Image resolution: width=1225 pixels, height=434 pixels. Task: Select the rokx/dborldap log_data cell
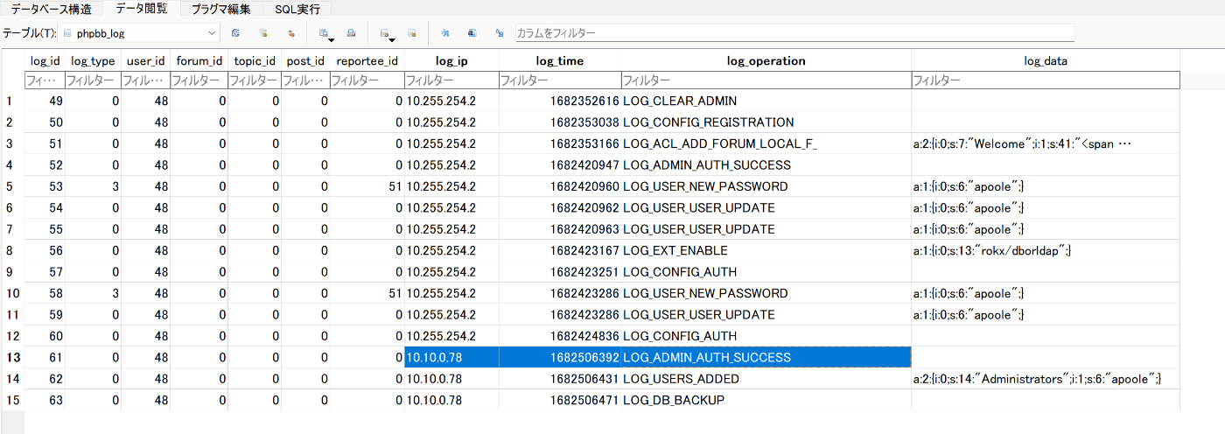tap(1046, 250)
